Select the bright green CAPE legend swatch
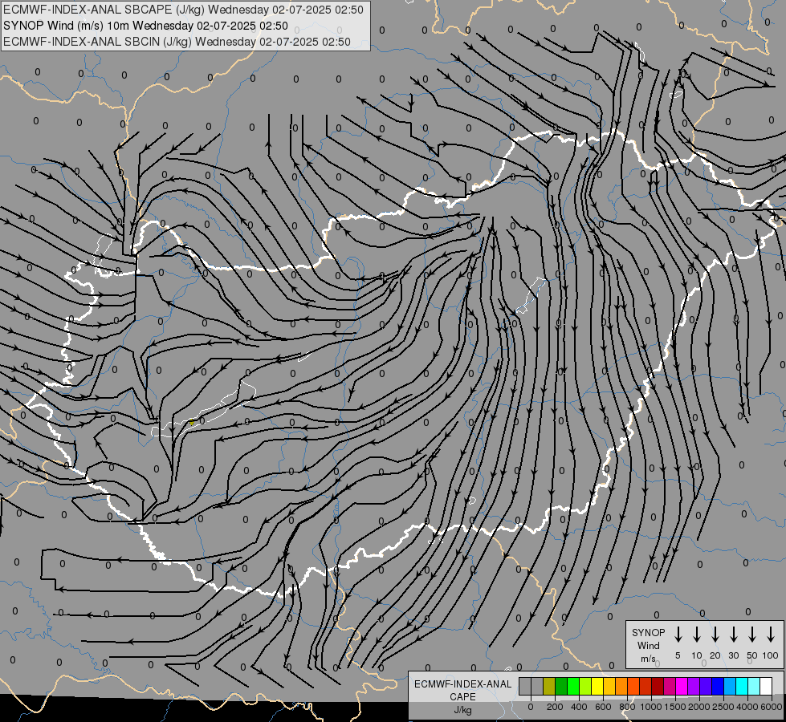This screenshot has height=722, width=786. pos(573,686)
